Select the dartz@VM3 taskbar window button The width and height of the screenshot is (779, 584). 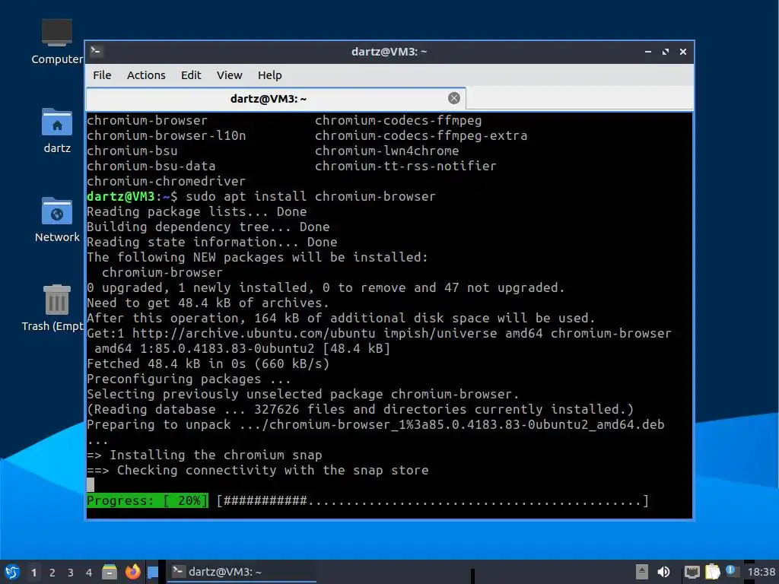[241, 572]
